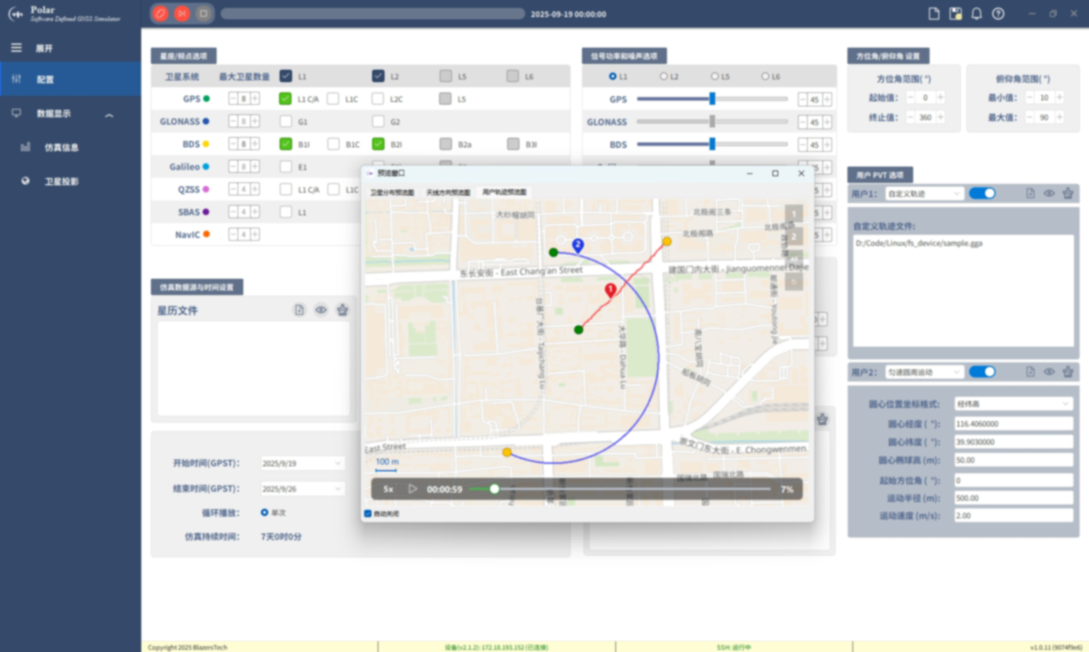Open 用户1 trajectory type dropdown
This screenshot has height=652, width=1089.
924,193
